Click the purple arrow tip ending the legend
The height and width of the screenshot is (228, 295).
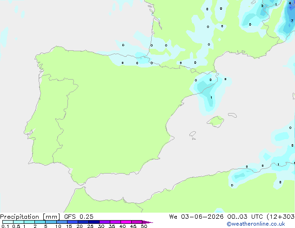[x=147, y=222]
